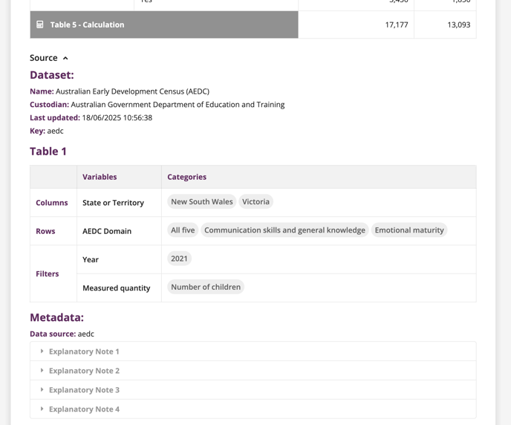Click the Key: aedc line

(x=47, y=131)
